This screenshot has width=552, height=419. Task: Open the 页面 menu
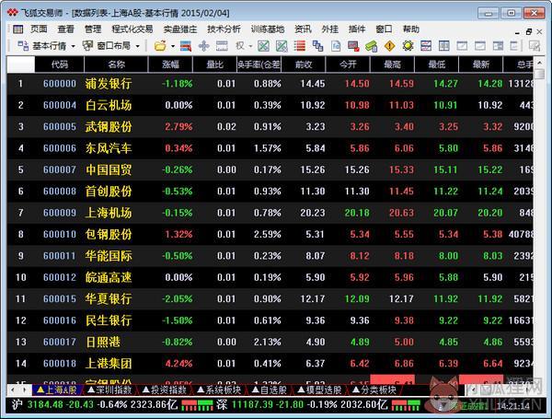(39, 29)
